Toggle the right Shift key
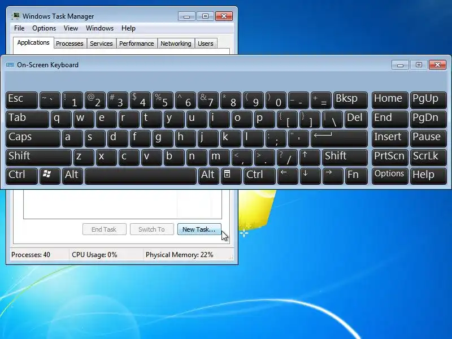452x339 pixels. (345, 157)
